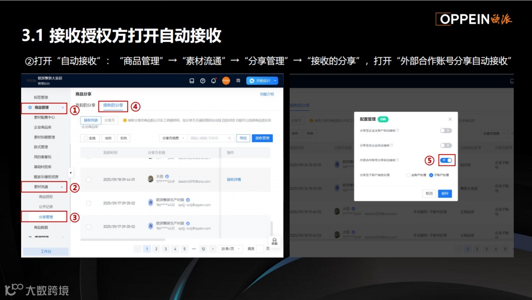Check the row dated 2025/09/18 09:44:01
532x300 pixels.
click(x=89, y=180)
